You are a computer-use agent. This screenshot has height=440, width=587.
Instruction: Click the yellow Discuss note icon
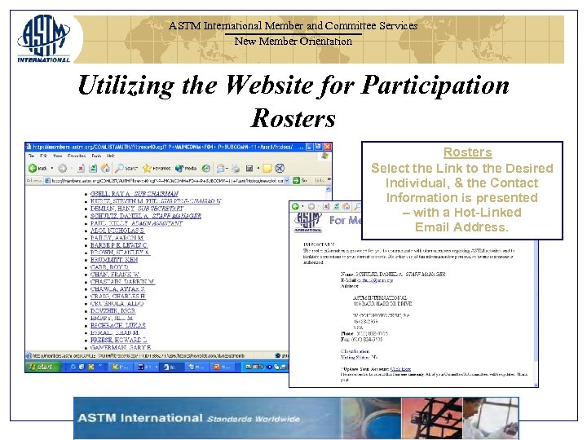pos(267,169)
